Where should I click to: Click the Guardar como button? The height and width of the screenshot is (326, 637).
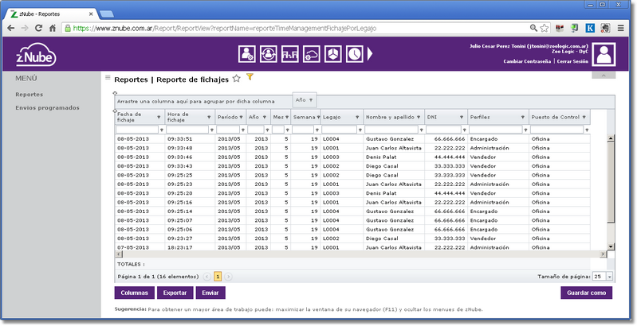click(587, 293)
